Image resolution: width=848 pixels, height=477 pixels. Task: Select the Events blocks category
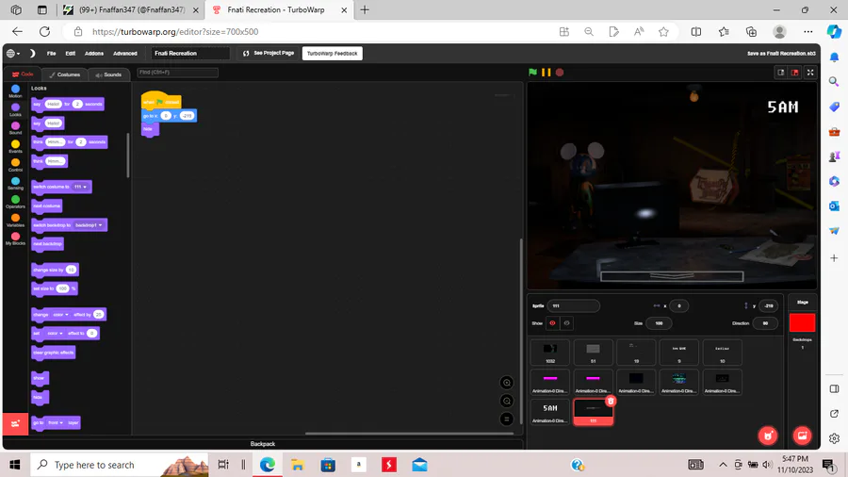[15, 146]
